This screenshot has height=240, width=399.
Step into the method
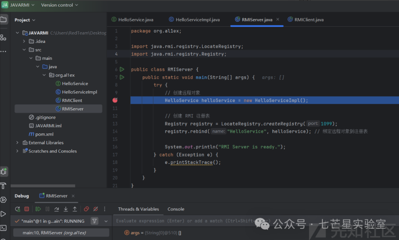point(66,209)
